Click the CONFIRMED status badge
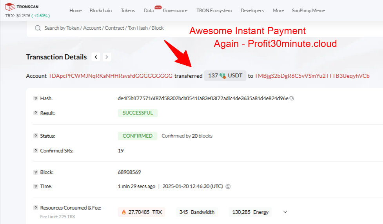 (x=138, y=136)
